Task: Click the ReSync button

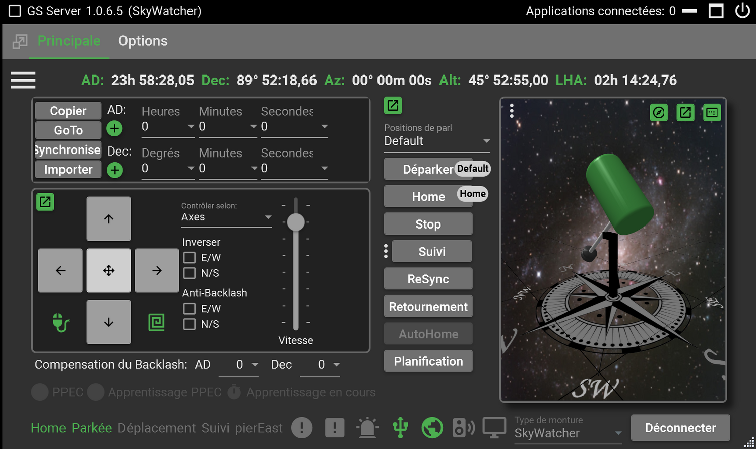Action: (x=428, y=279)
